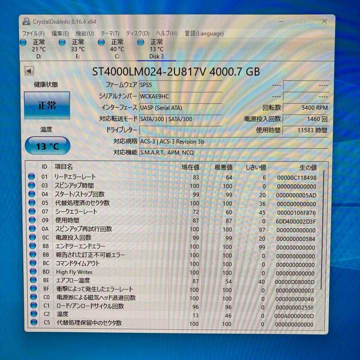Click the status circle icon for C: drive
This screenshot has width=360, height=360.
(101, 42)
